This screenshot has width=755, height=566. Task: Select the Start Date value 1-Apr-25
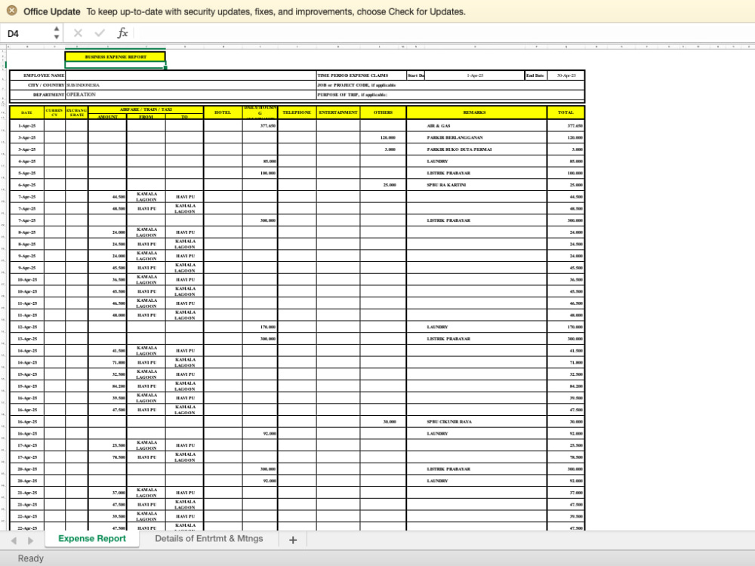tap(475, 75)
